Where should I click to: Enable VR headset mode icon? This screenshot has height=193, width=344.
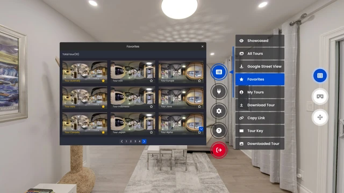(320, 96)
